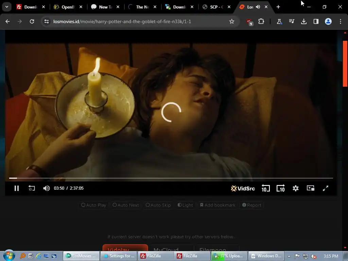Open the 37% Upload taskbar item
The width and height of the screenshot is (348, 261).
click(229, 256)
